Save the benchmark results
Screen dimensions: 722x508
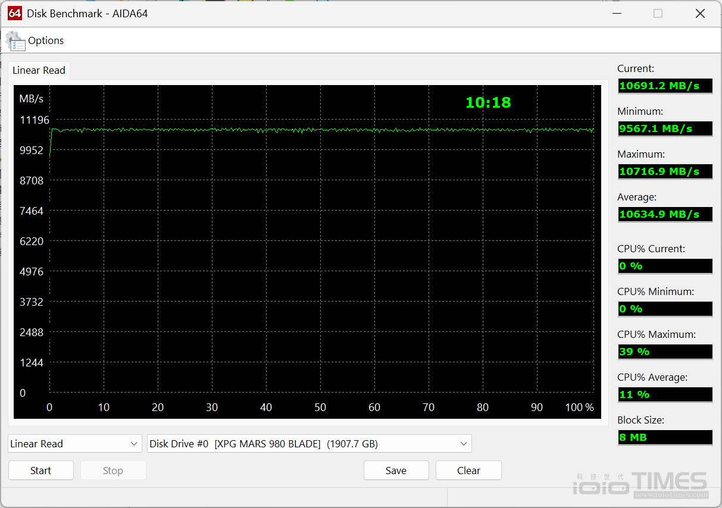[x=396, y=471]
